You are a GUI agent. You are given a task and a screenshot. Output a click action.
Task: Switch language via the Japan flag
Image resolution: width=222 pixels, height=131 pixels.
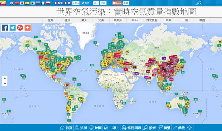point(22,3)
